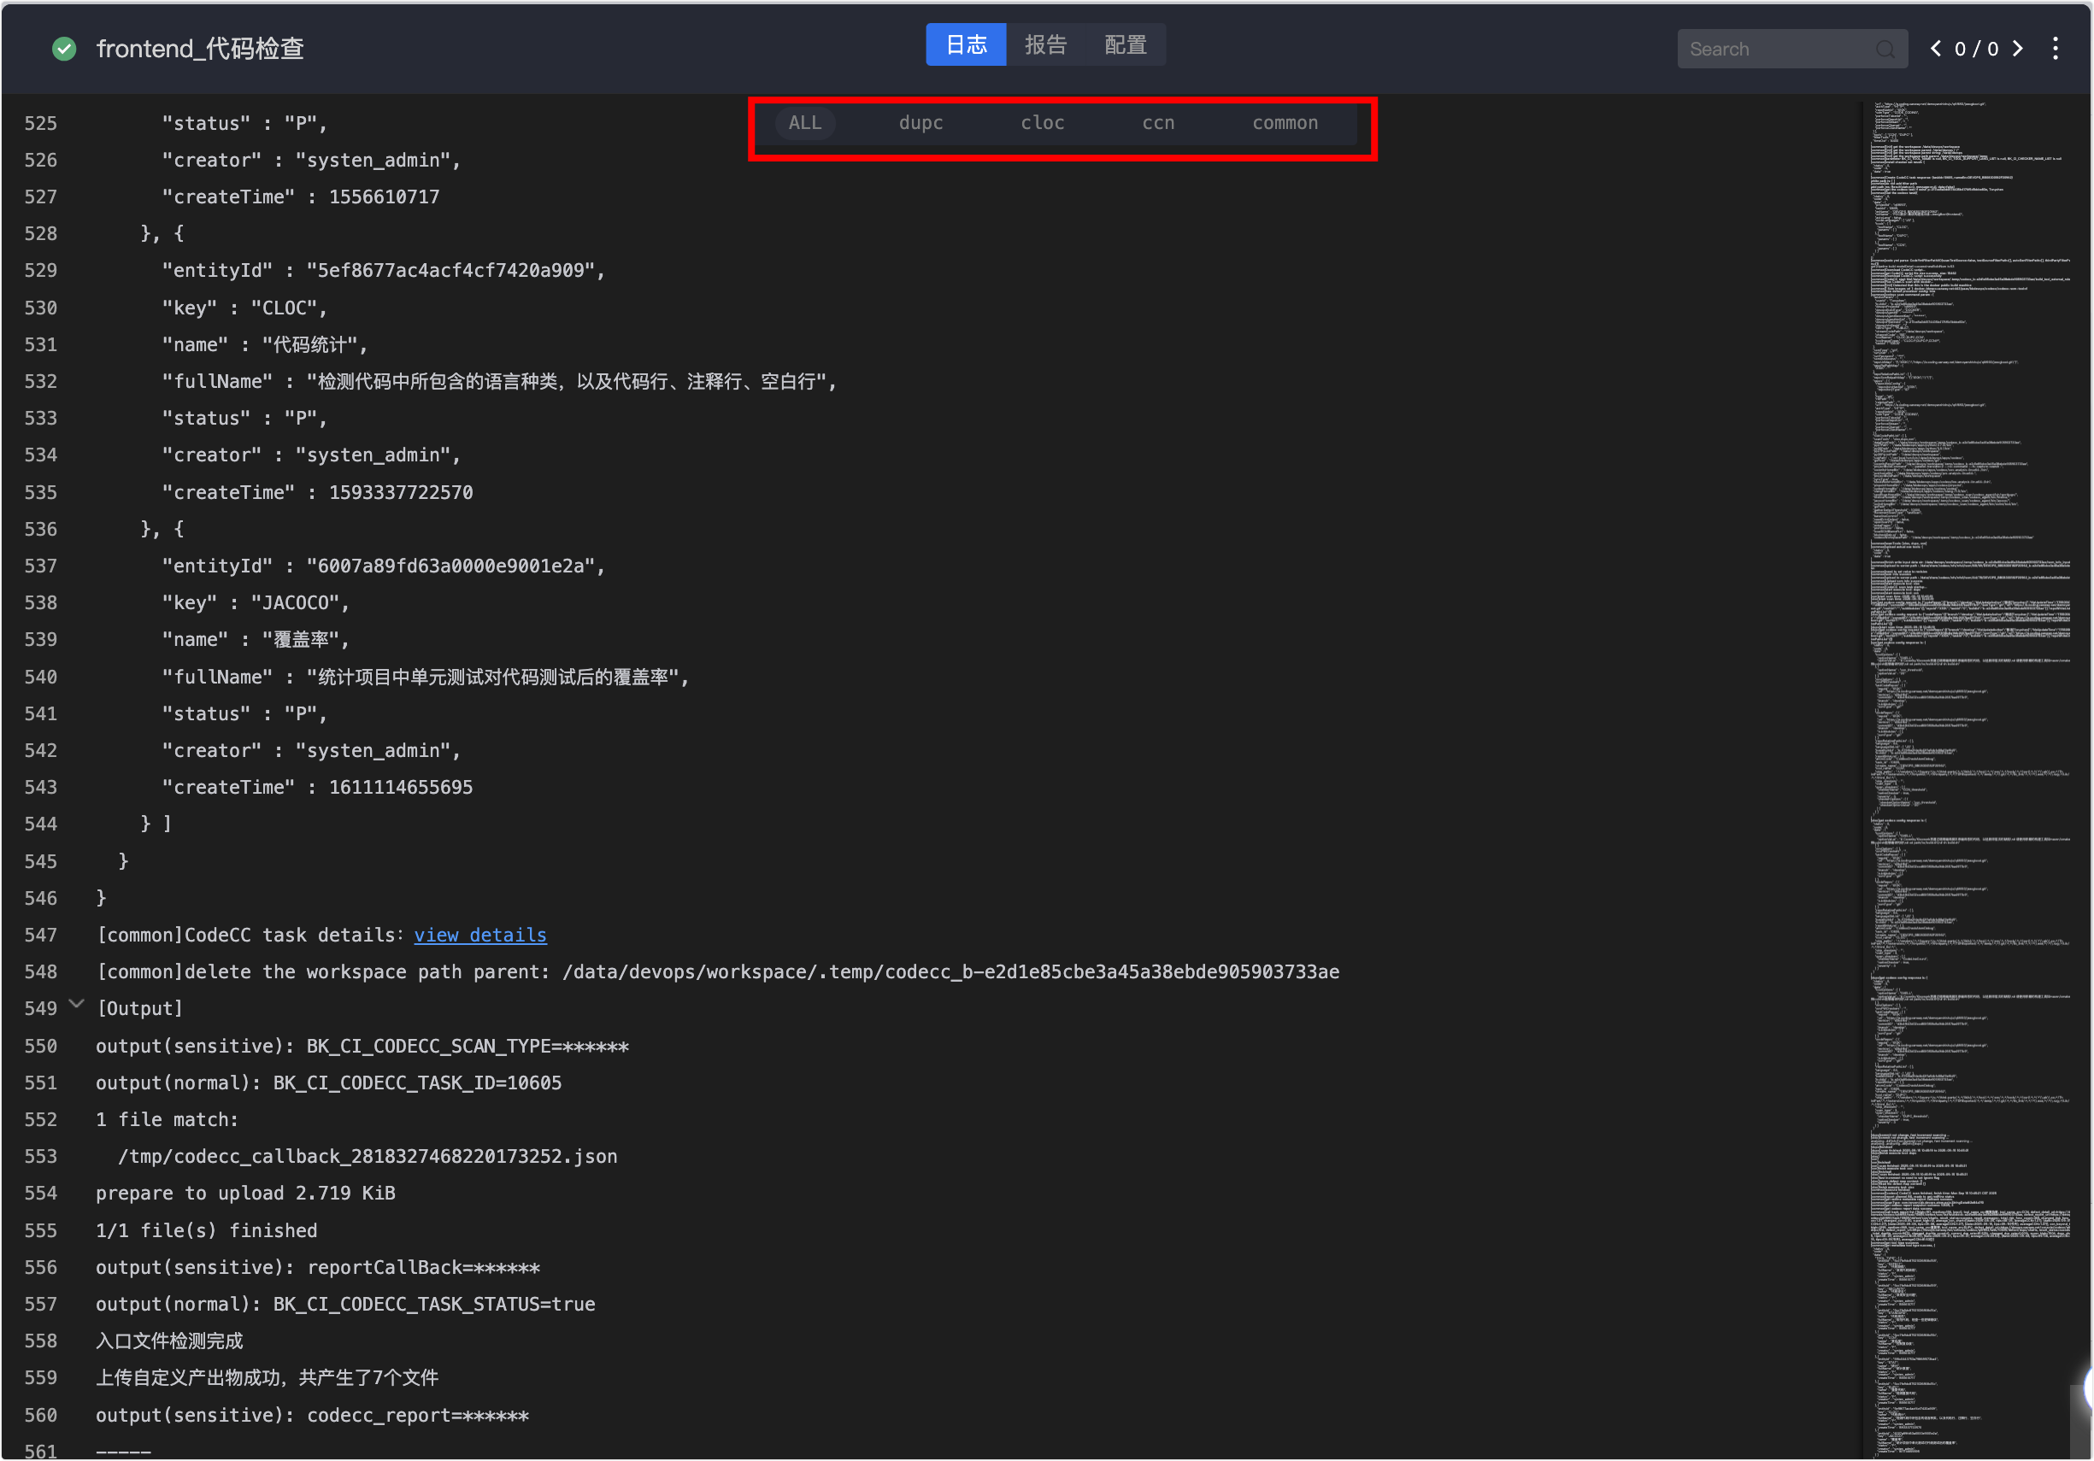The width and height of the screenshot is (2094, 1461).
Task: Open the 配置 tab
Action: pyautogui.click(x=1125, y=44)
